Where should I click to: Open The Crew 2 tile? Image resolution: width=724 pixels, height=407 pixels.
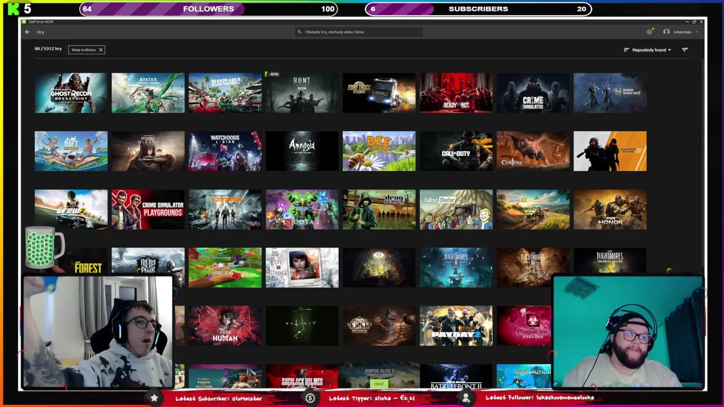click(x=71, y=209)
